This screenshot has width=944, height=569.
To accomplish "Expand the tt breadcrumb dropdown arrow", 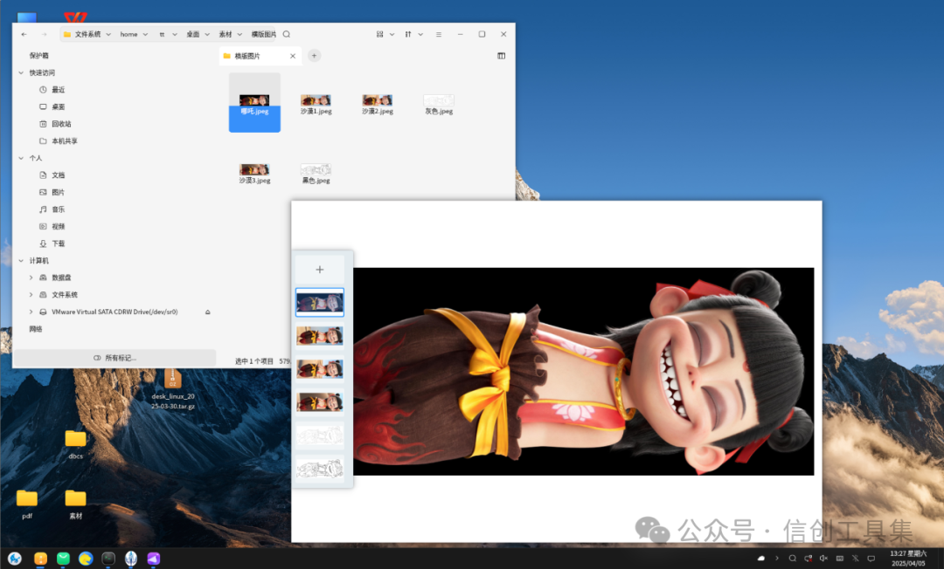I will (175, 34).
